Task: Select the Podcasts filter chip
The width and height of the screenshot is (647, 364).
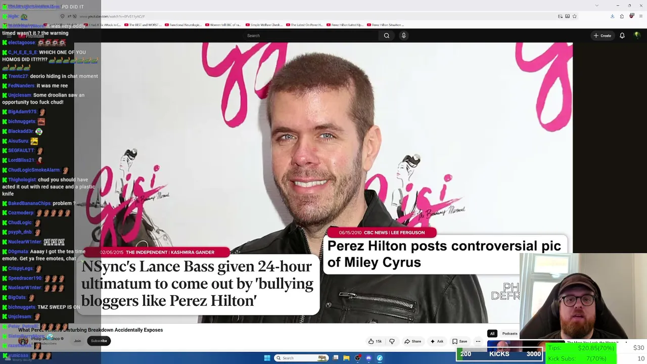Action: click(510, 334)
